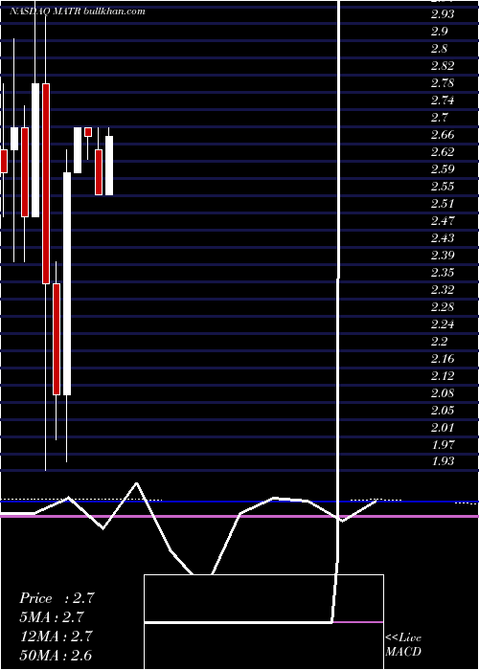479x670 pixels.
Task: Click the 2.93 price axis label
Action: [x=443, y=14]
